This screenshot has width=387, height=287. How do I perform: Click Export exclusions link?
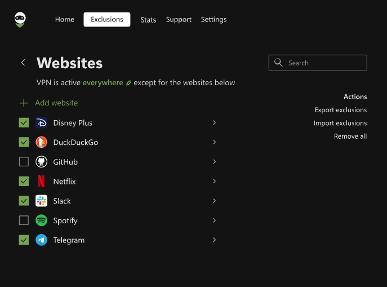coord(340,110)
